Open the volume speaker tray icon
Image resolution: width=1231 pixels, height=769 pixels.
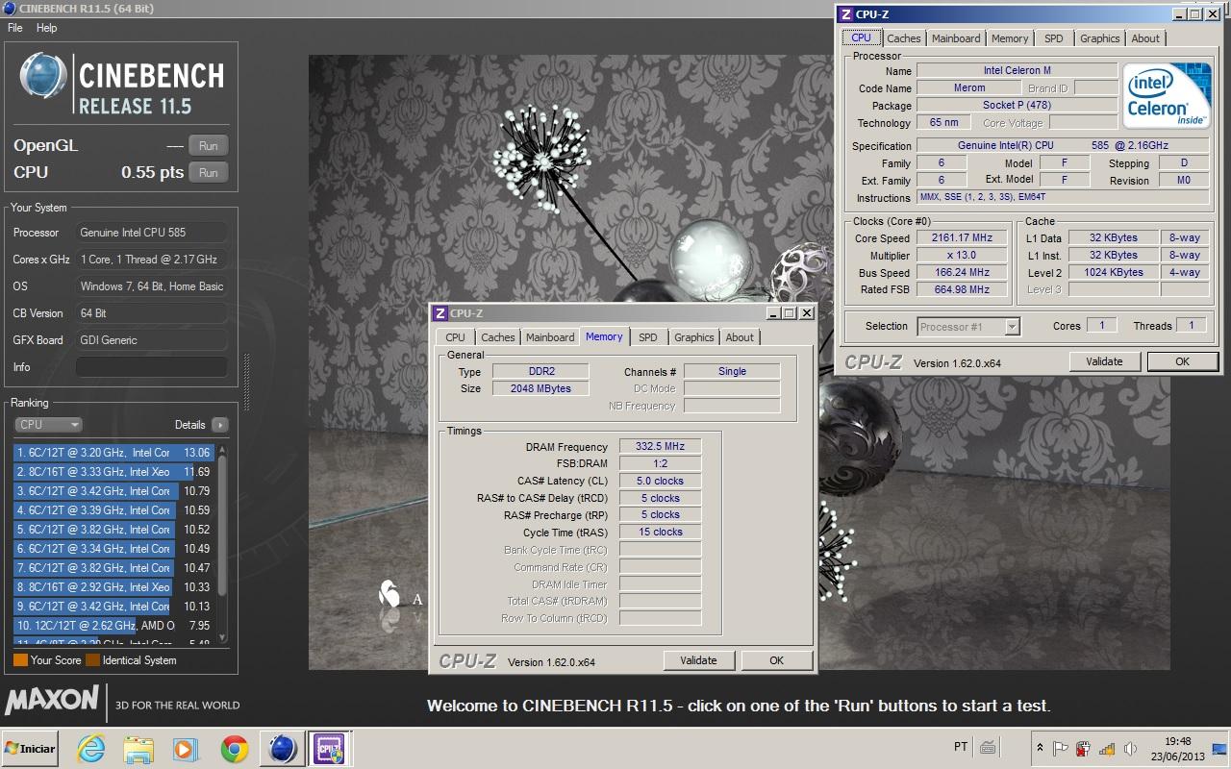(x=1130, y=748)
